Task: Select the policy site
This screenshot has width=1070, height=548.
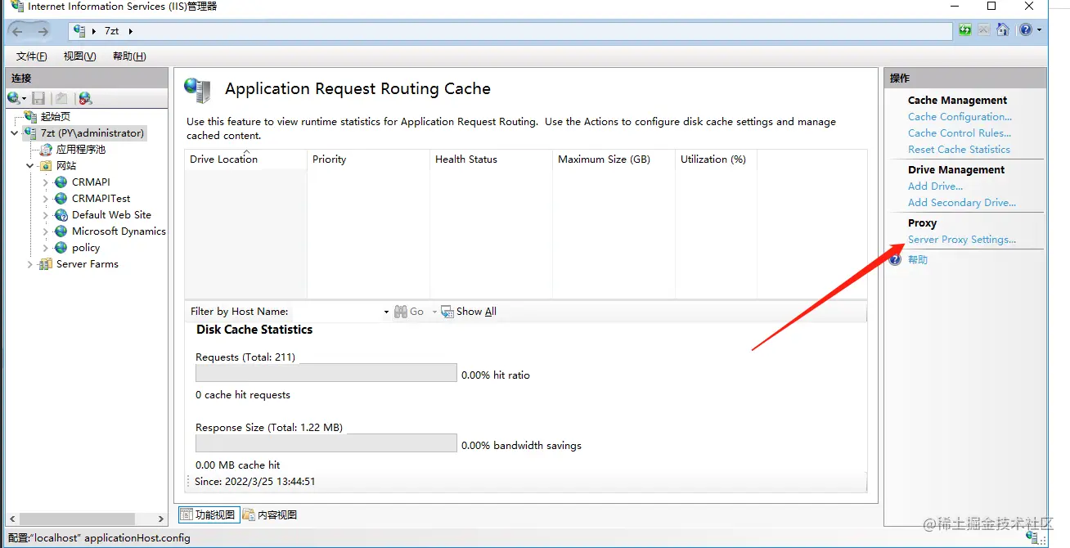Action: [x=86, y=248]
